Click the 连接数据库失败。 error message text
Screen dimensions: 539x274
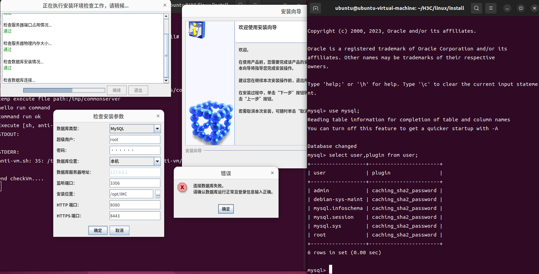pyautogui.click(x=209, y=186)
